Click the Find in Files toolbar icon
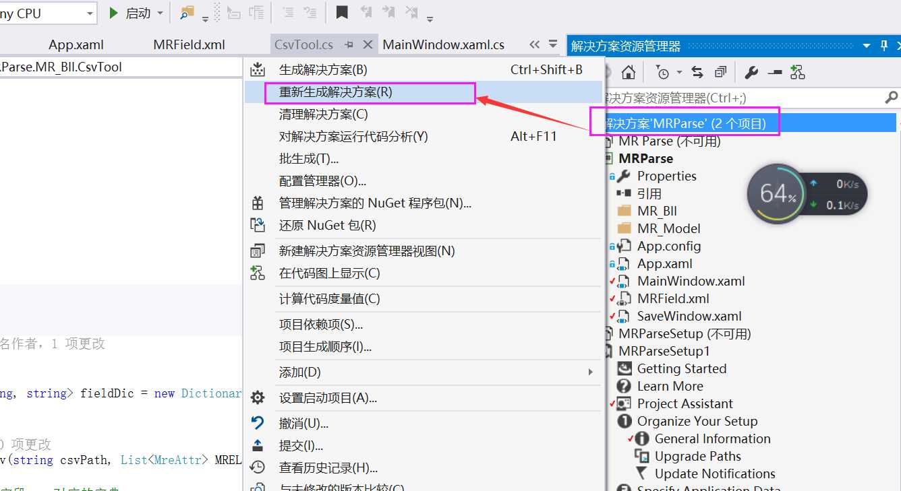Image resolution: width=901 pixels, height=491 pixels. click(187, 13)
